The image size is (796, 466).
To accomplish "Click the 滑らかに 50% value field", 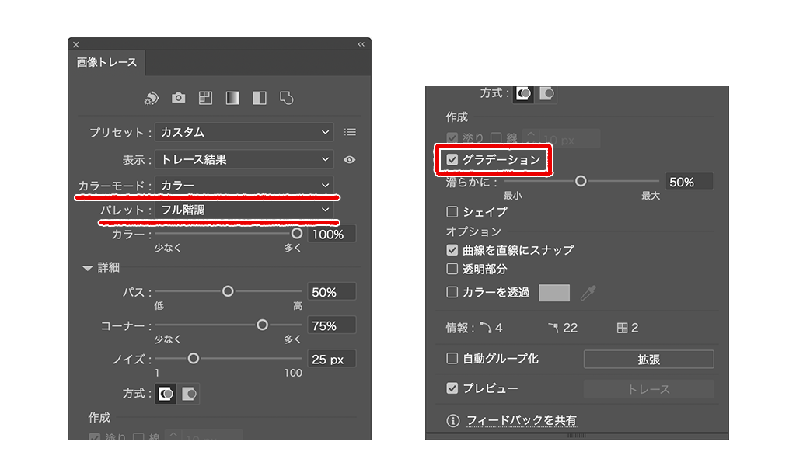I will coord(690,182).
